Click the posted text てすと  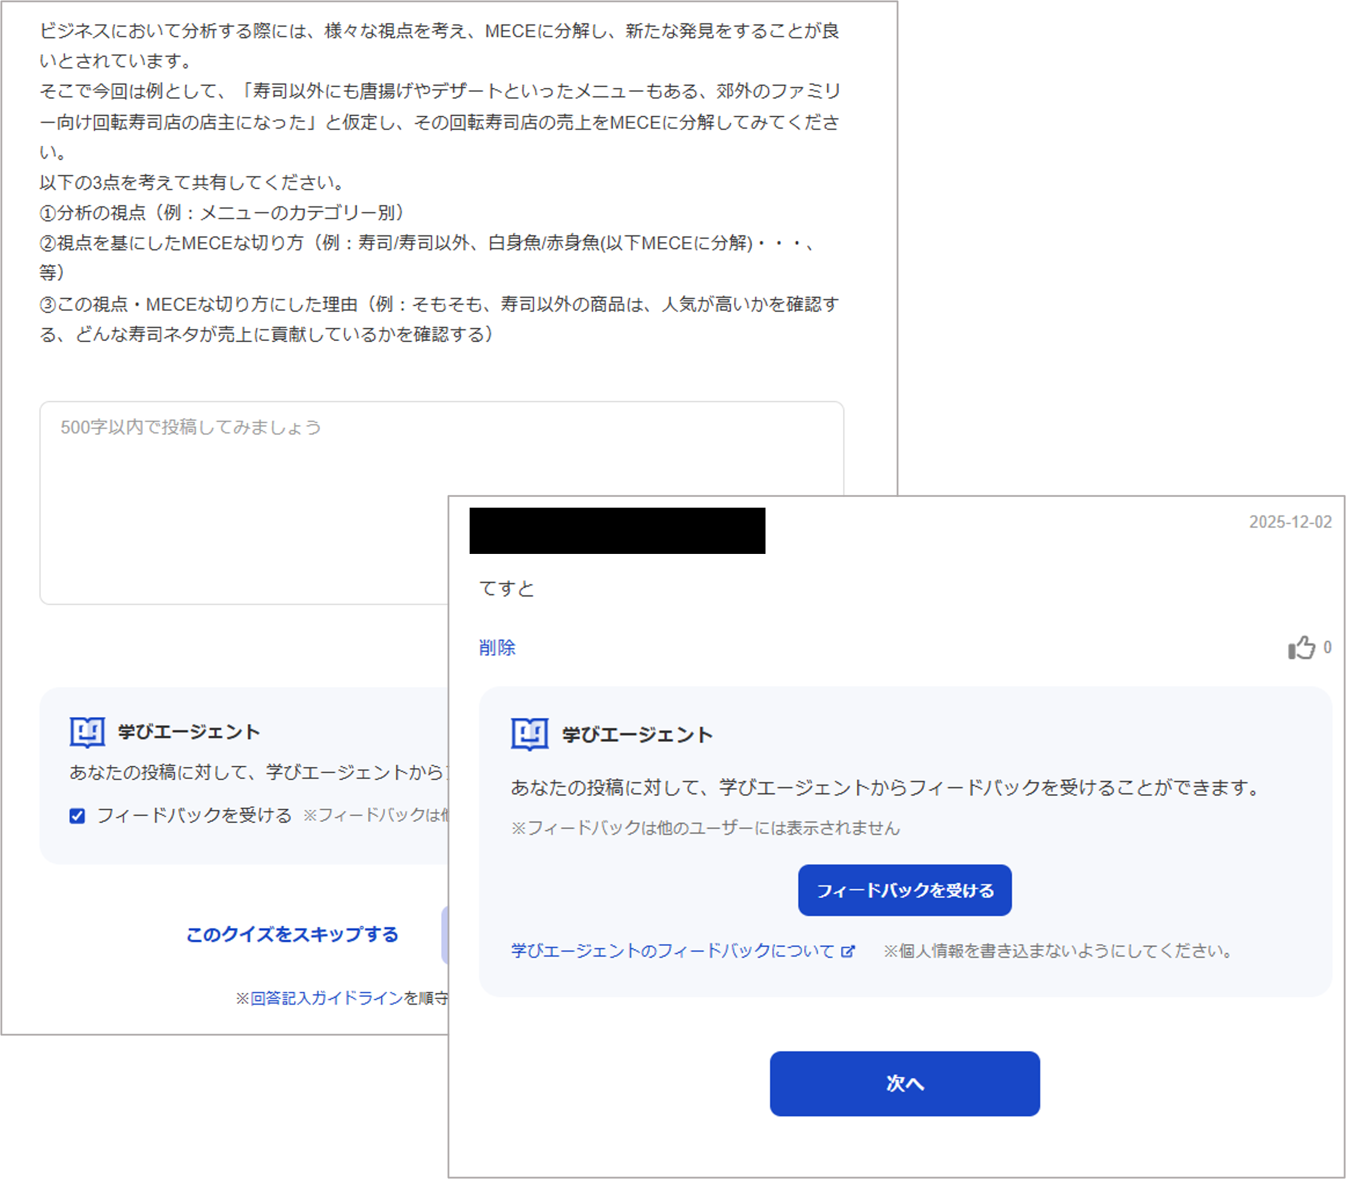point(506,588)
